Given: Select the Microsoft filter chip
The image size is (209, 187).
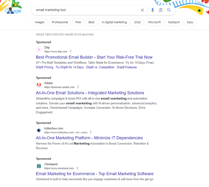Looking at the screenshot, I should click(x=154, y=22).
